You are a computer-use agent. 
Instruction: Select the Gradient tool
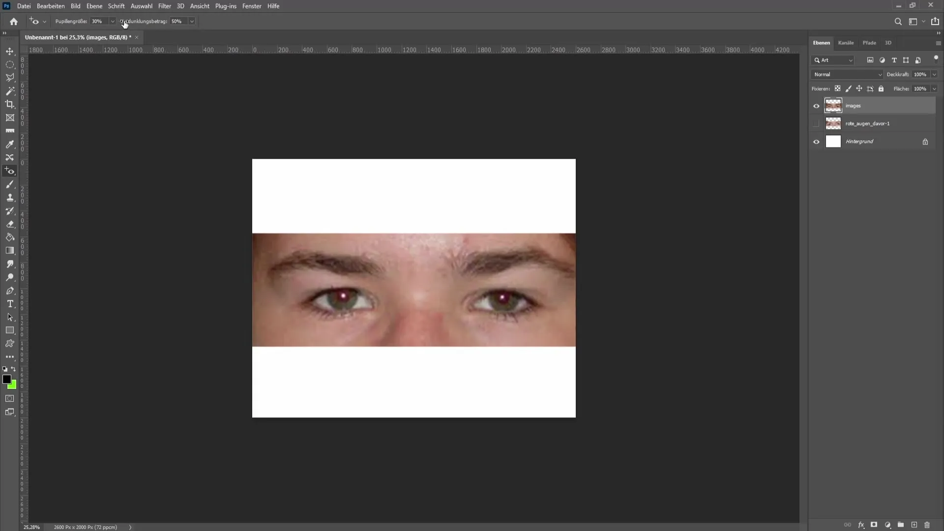(x=10, y=251)
